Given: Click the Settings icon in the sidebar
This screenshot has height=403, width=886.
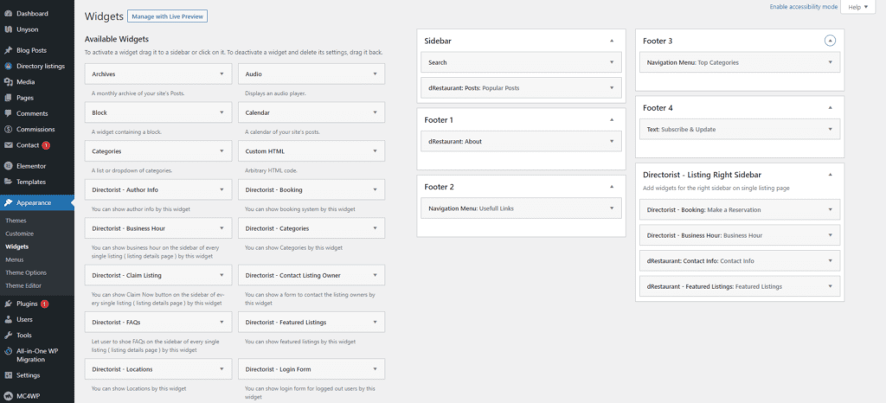Looking at the screenshot, I should 8,375.
